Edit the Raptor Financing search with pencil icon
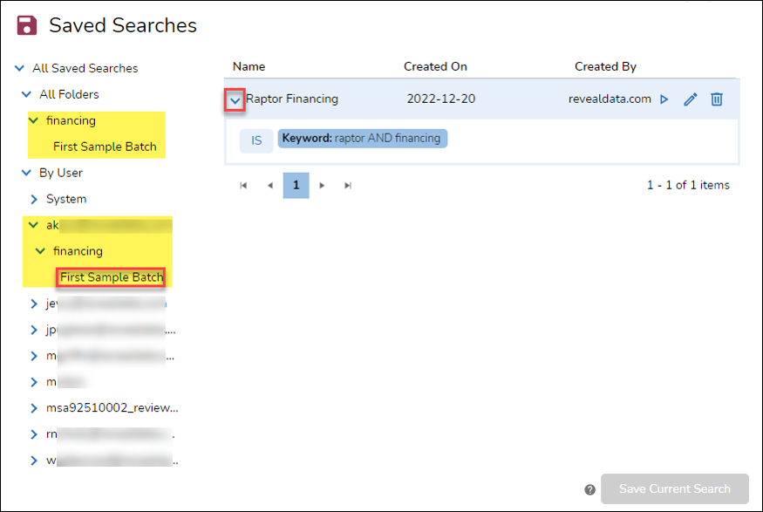The width and height of the screenshot is (763, 512). 690,99
